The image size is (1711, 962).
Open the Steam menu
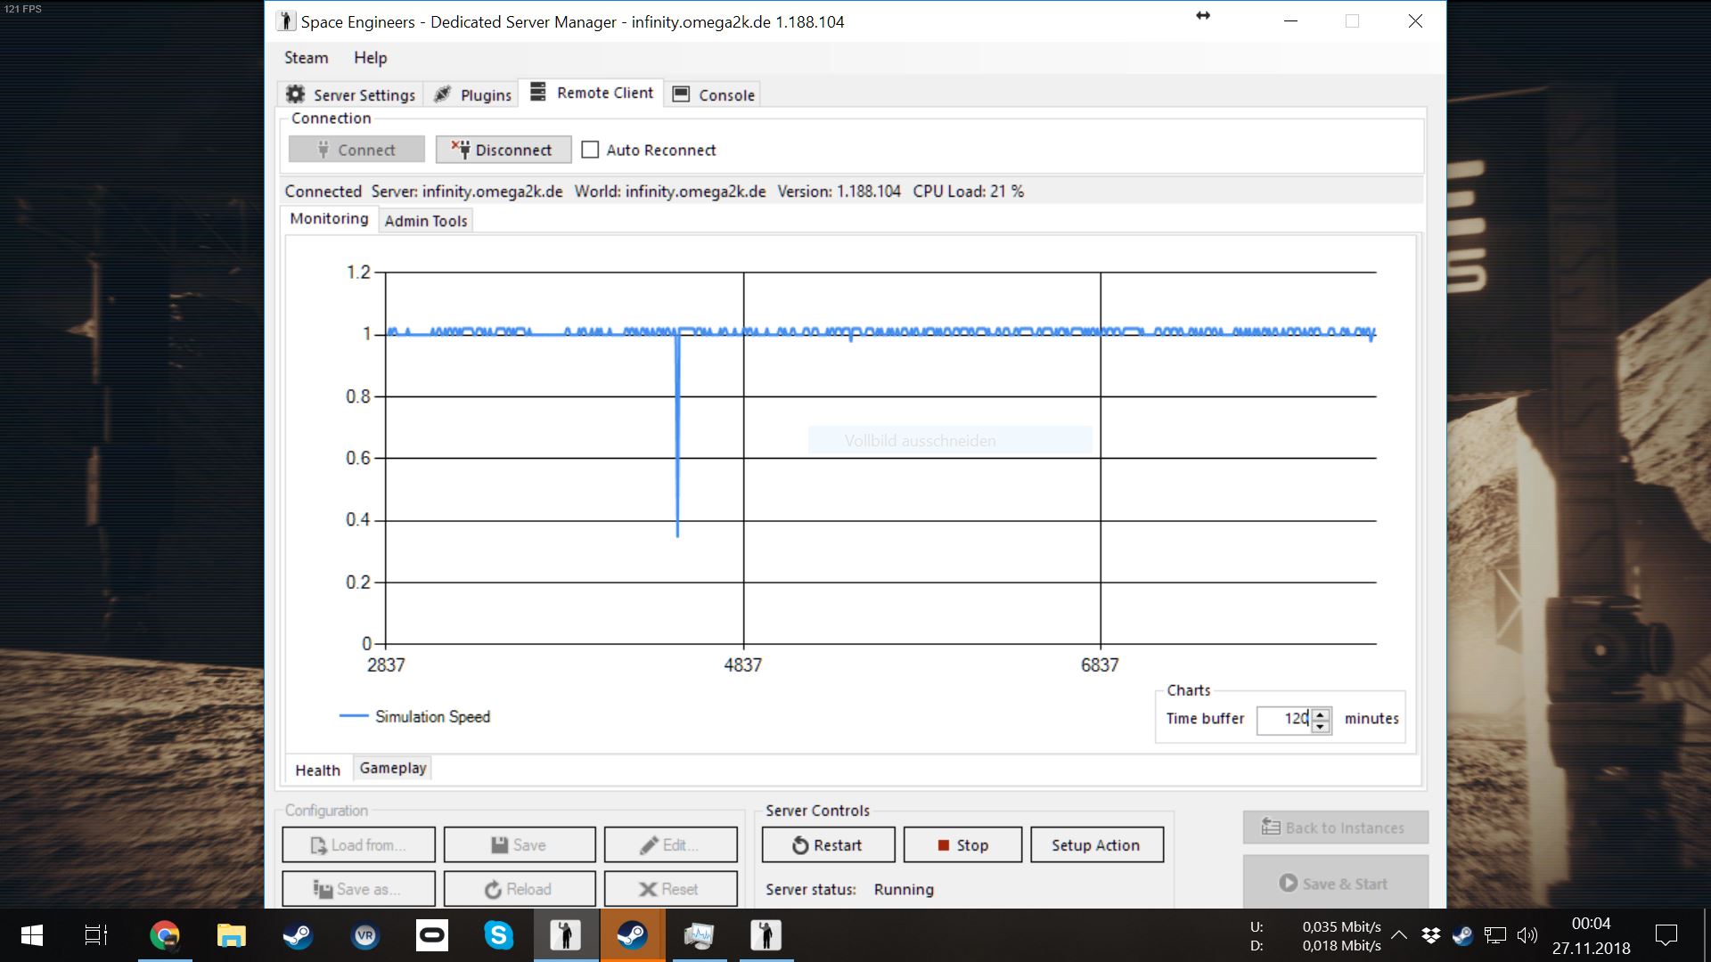pyautogui.click(x=306, y=58)
